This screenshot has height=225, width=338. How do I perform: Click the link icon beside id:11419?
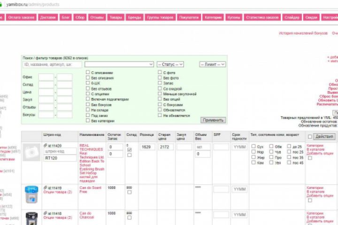click(x=45, y=188)
